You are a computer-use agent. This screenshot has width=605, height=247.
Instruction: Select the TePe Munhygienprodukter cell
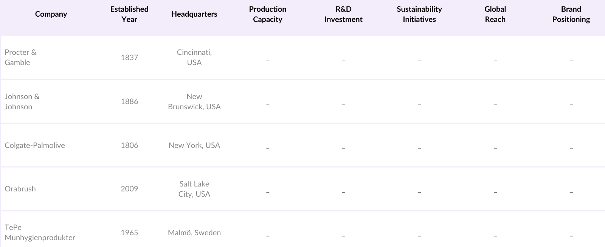(40, 233)
